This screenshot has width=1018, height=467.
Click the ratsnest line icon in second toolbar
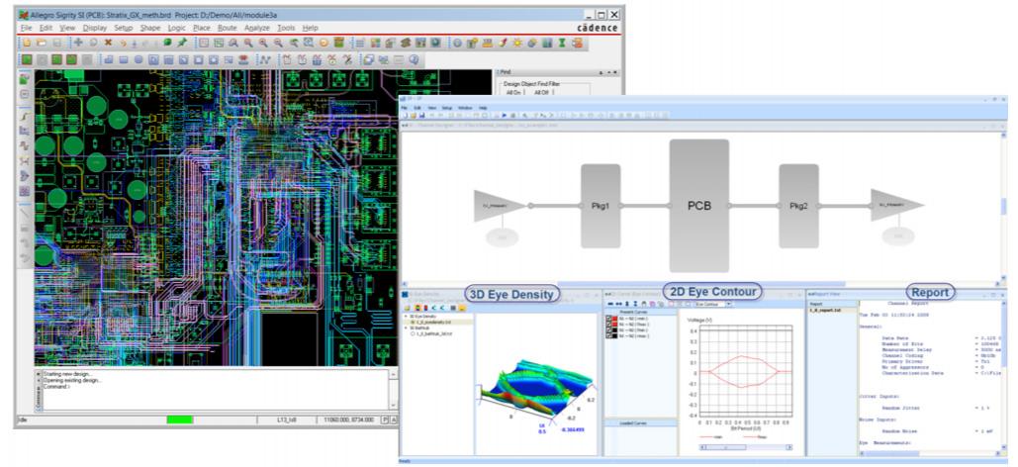coord(264,59)
